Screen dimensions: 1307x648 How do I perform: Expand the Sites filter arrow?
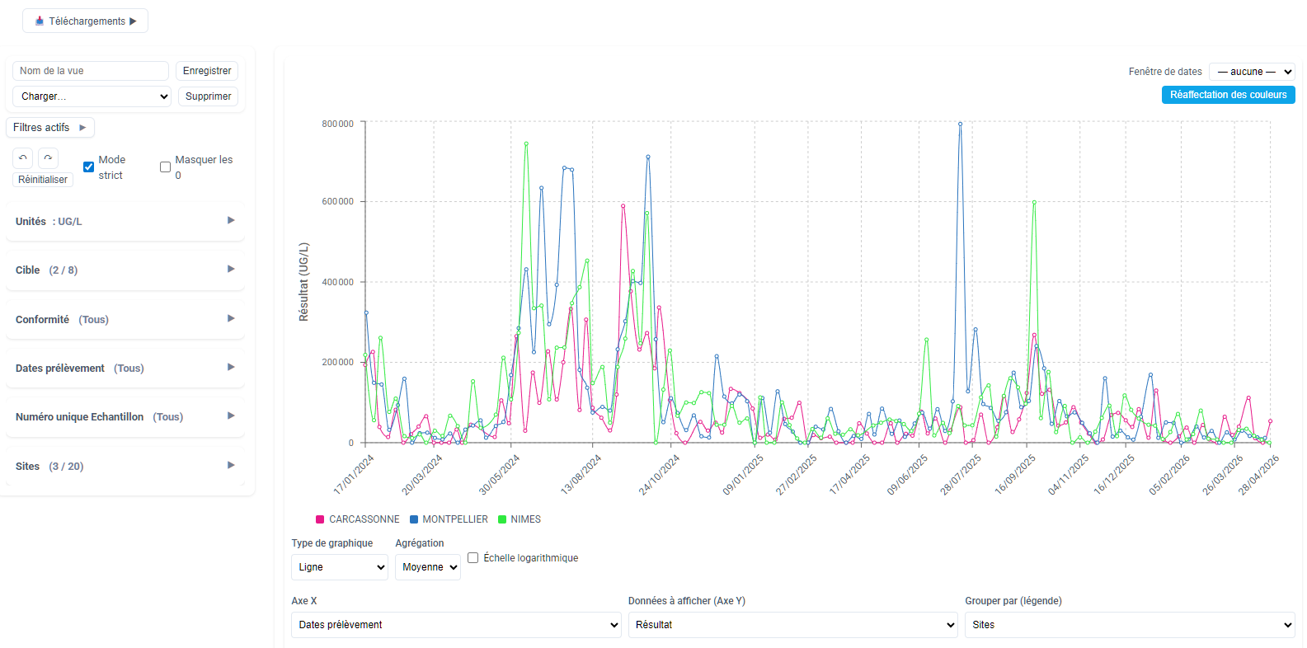(x=231, y=465)
